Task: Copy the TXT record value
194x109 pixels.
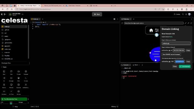Action: pos(188,61)
